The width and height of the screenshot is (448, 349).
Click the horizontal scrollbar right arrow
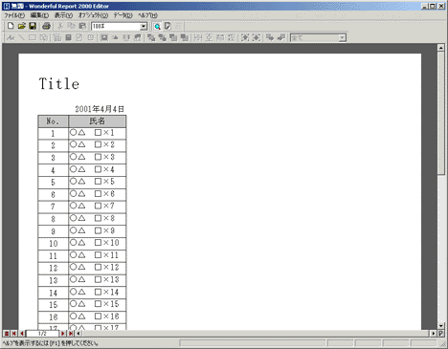434,334
